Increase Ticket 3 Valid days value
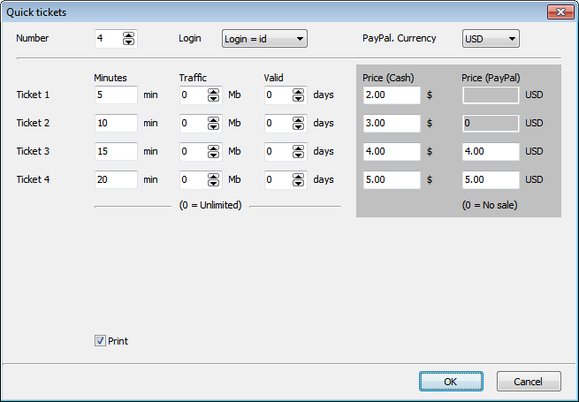The width and height of the screenshot is (579, 402). pos(297,148)
